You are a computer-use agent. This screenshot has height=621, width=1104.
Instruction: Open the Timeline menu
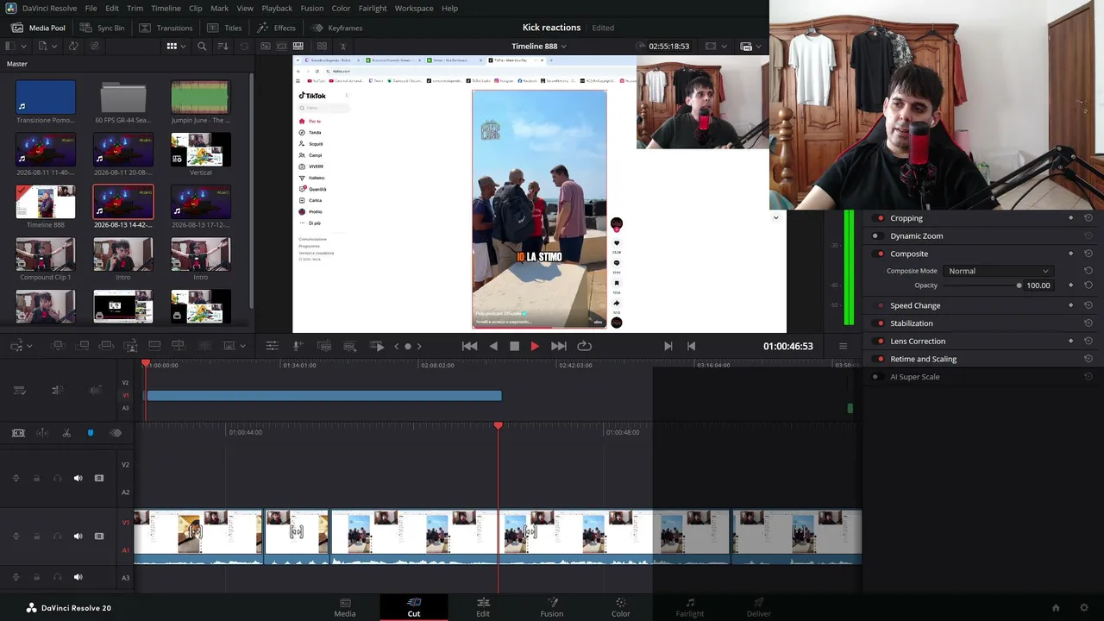coord(166,8)
